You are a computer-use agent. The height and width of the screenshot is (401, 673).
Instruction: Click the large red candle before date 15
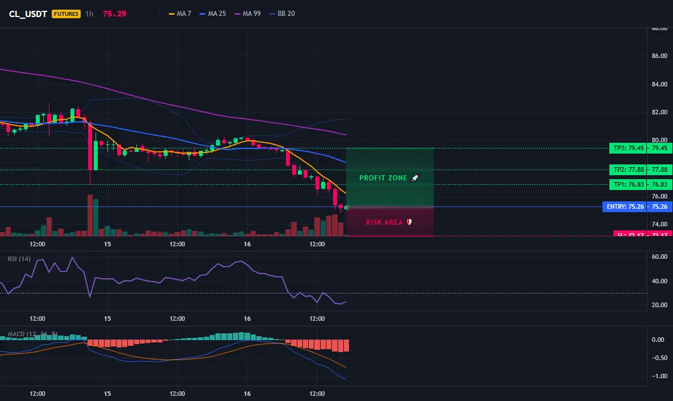(90, 146)
